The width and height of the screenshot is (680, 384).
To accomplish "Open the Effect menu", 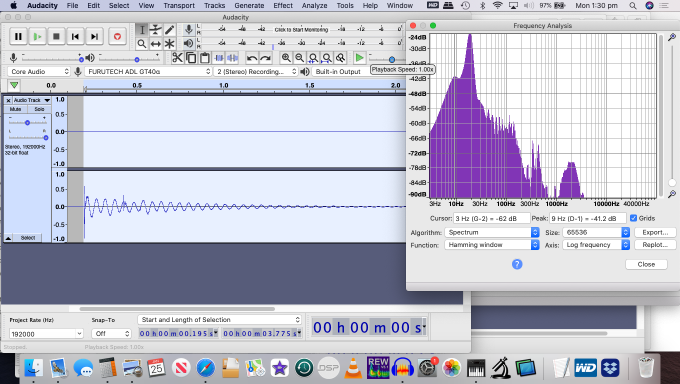I will 283,5.
